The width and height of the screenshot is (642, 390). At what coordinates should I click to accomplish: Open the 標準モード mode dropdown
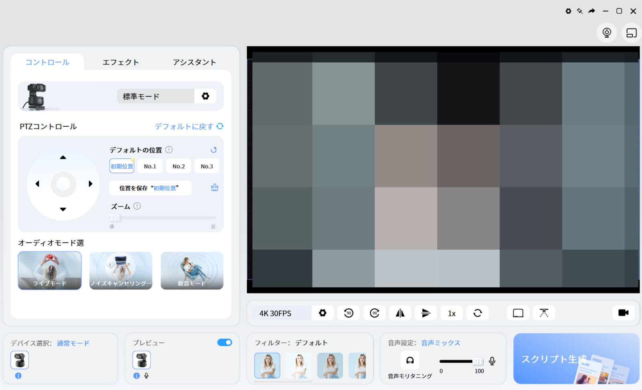pos(155,96)
